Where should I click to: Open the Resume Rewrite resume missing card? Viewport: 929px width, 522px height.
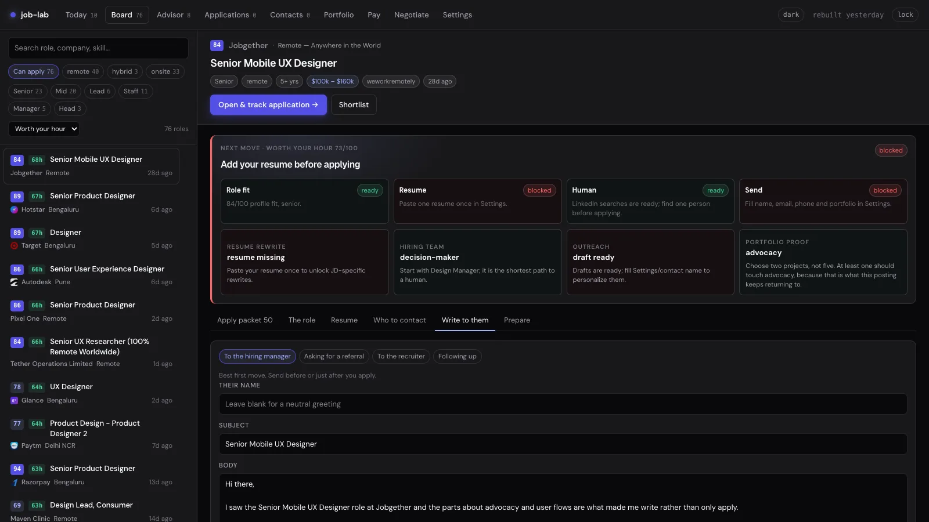pyautogui.click(x=304, y=262)
